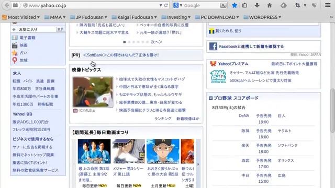Open the Facebook新着 connection link

coord(251,46)
